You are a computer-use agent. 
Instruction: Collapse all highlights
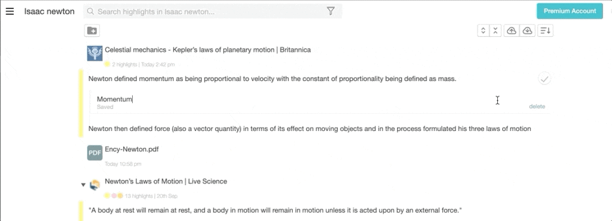pos(495,31)
